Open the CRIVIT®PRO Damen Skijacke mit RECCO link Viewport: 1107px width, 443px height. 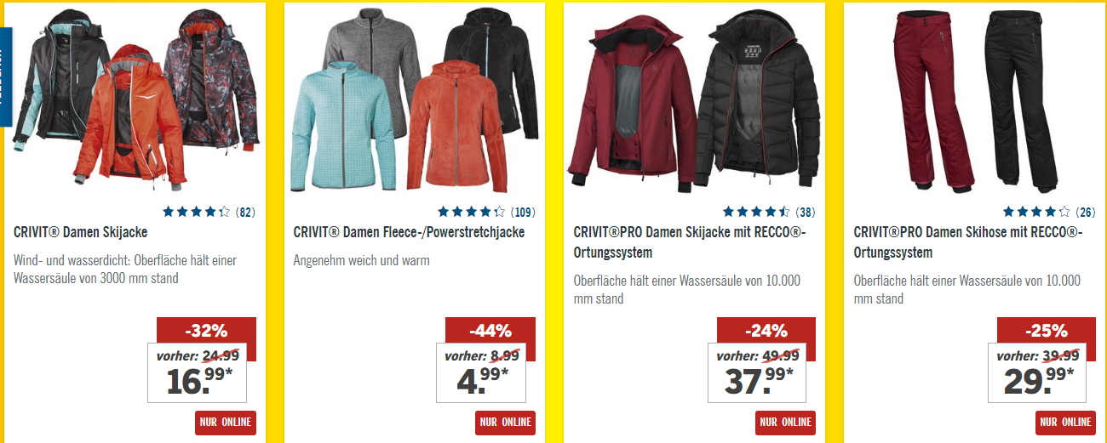pyautogui.click(x=690, y=242)
